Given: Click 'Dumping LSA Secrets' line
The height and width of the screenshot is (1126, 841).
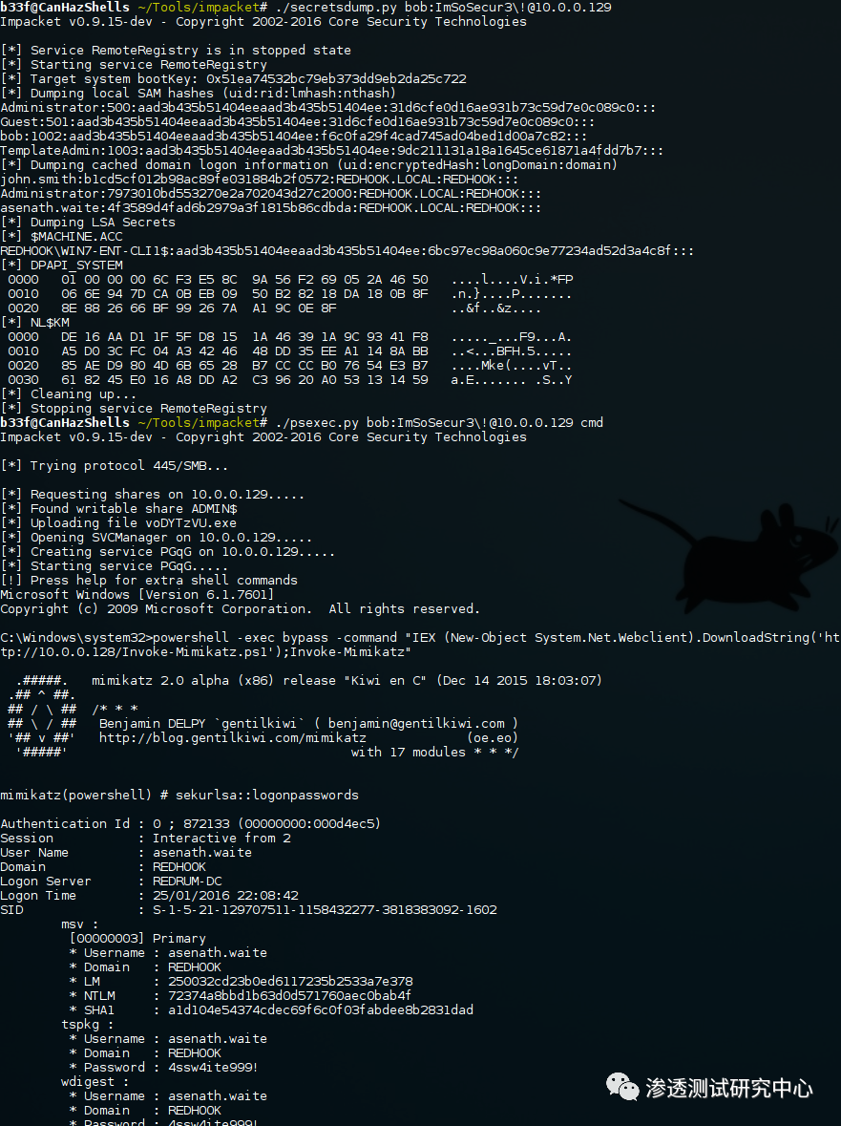Looking at the screenshot, I should pos(88,223).
